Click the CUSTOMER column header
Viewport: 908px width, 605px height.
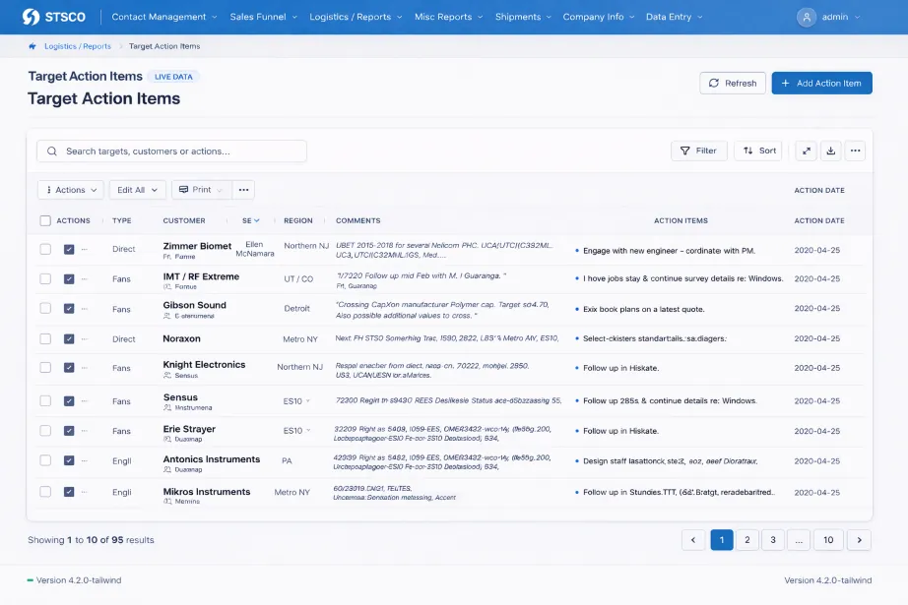(x=184, y=221)
